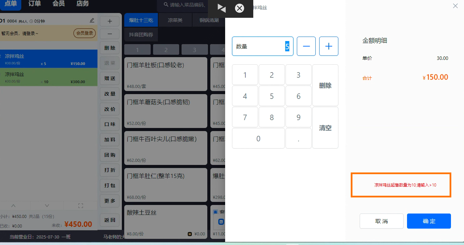This screenshot has height=245, width=464.
Task: Click 删除 in the order action column
Action: coord(110,48)
